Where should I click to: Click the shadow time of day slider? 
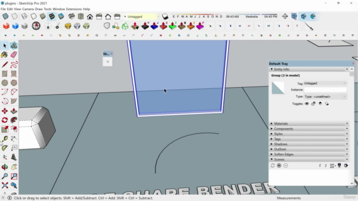click(x=252, y=16)
